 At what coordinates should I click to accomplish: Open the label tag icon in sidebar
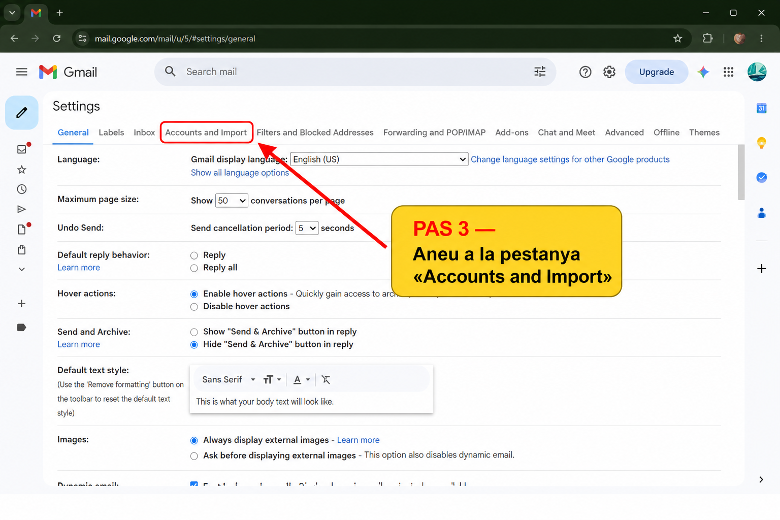click(x=21, y=328)
